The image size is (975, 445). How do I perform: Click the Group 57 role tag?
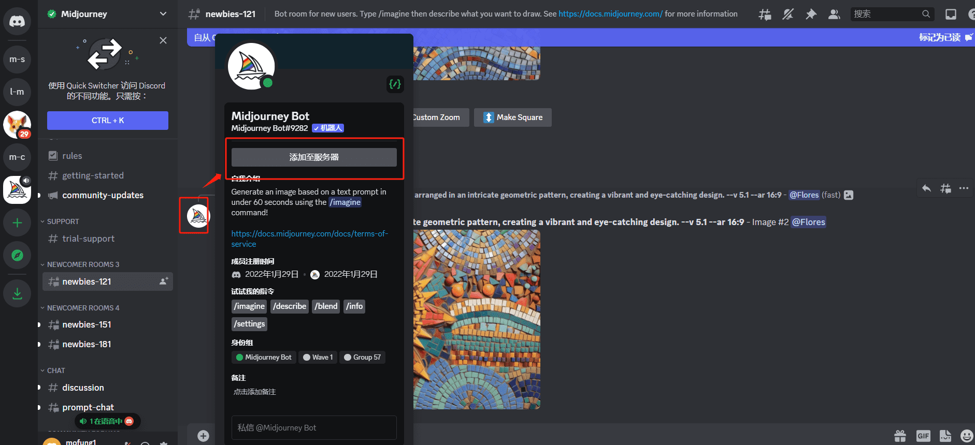362,357
